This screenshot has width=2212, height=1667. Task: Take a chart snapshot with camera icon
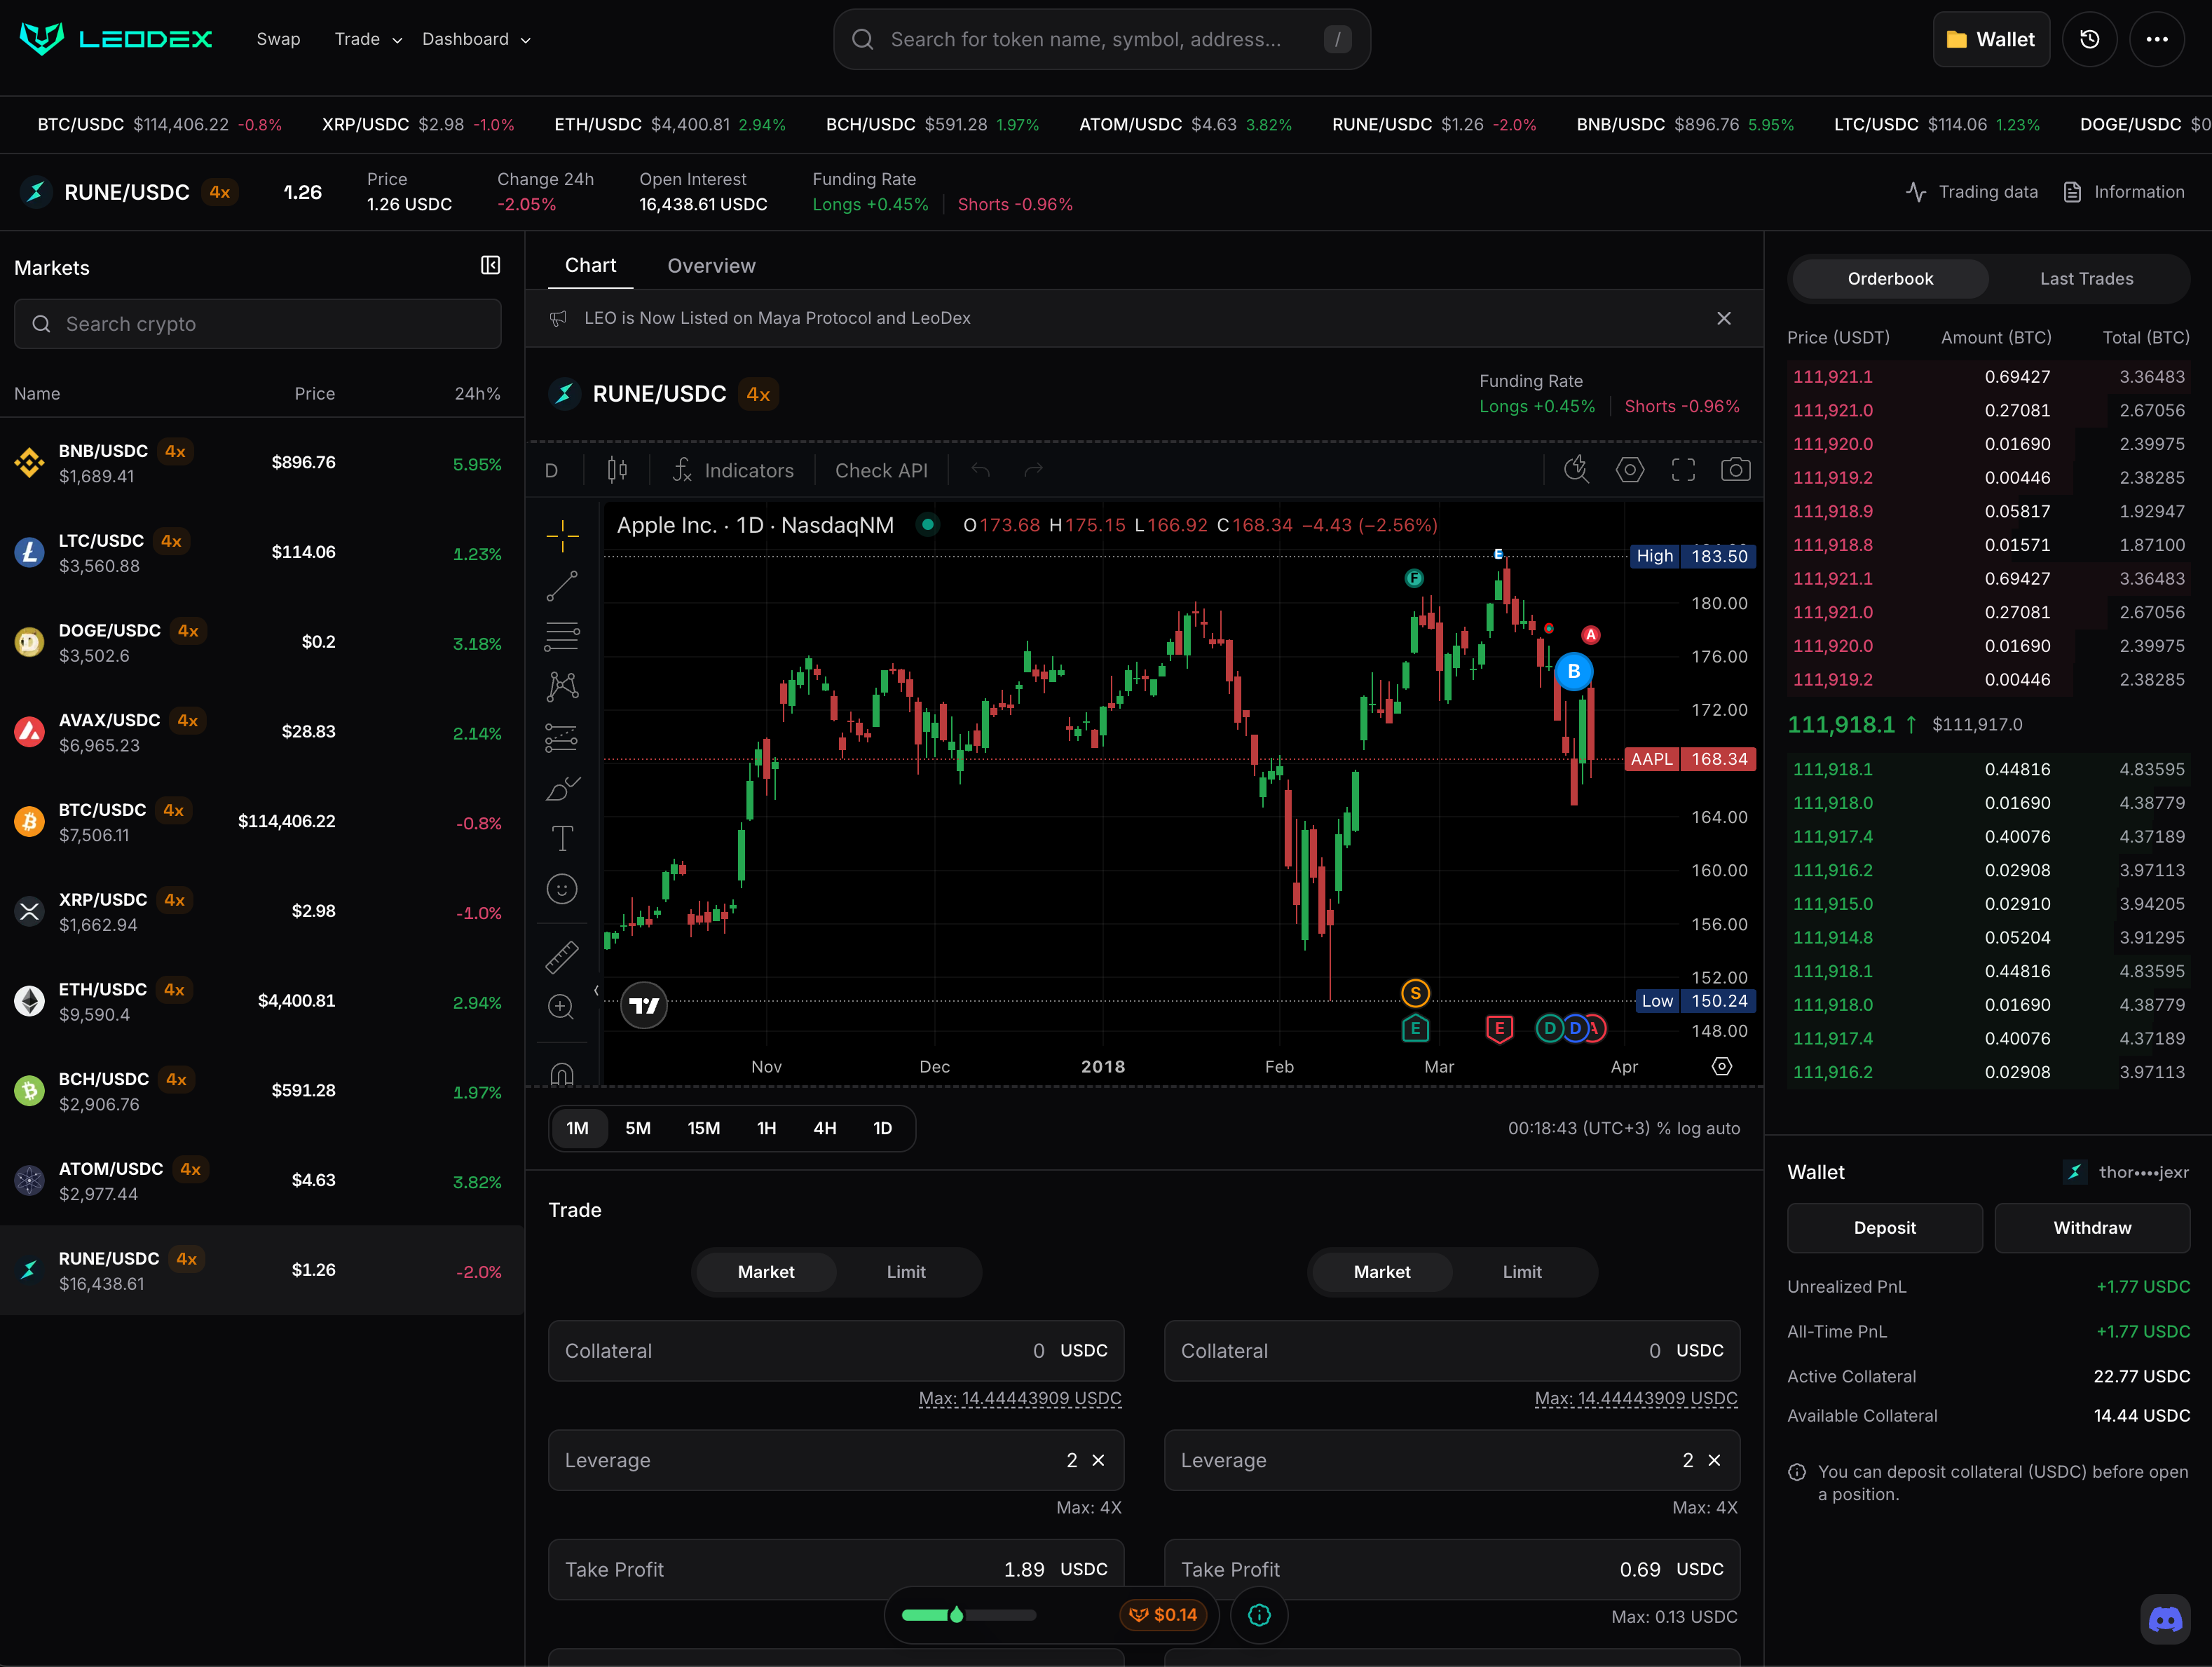(x=1735, y=470)
